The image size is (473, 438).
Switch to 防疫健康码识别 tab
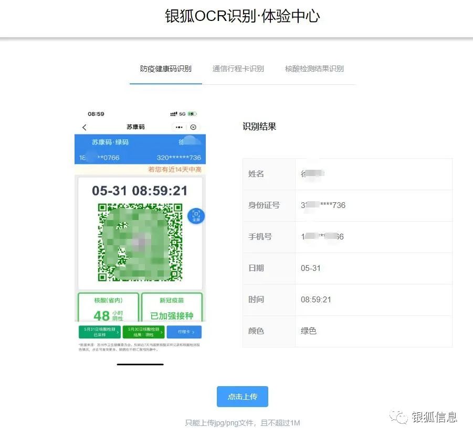(165, 69)
